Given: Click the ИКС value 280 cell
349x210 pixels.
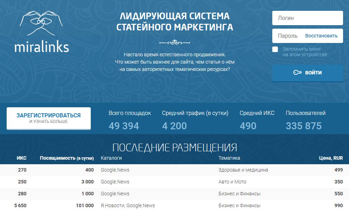Looking at the screenshot, I should click(x=22, y=194).
